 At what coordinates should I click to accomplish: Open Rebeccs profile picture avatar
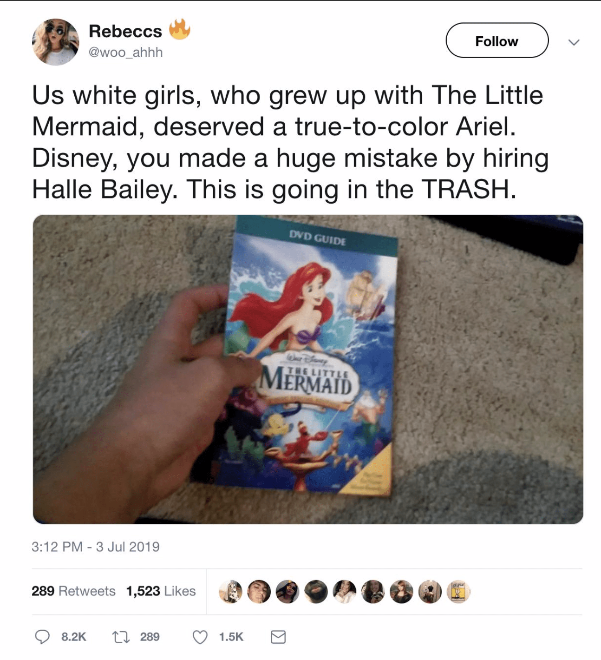55,42
